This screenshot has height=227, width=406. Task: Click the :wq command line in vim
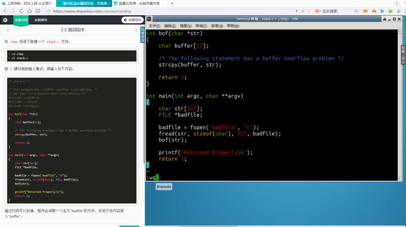152,177
